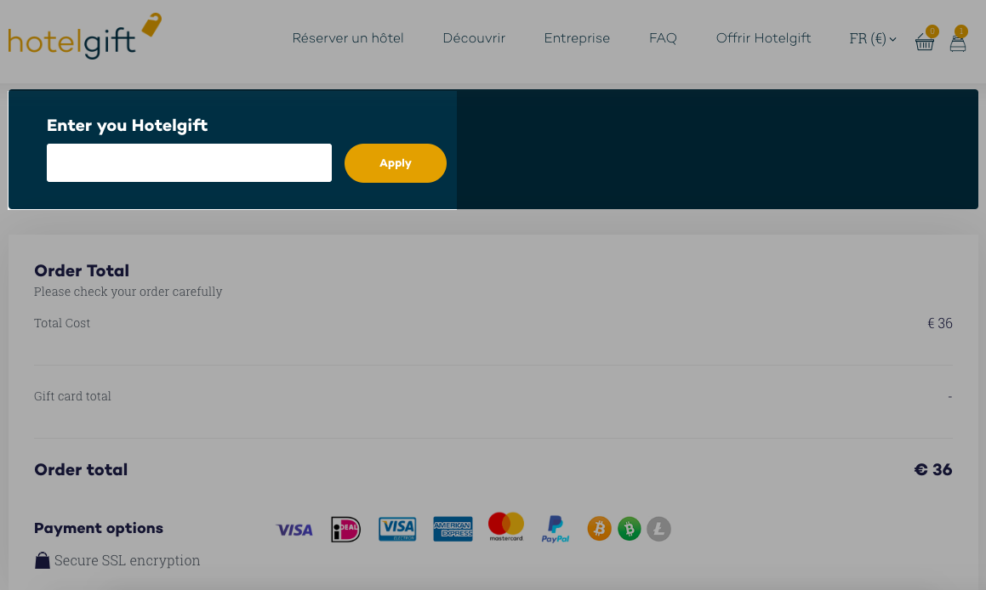
Task: Click the yellow Apply button
Action: [396, 163]
